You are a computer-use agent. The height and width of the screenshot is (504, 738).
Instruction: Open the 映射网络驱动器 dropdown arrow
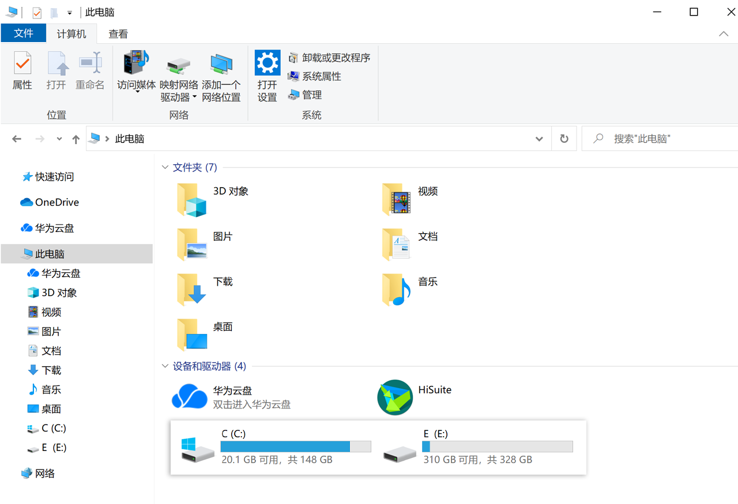(x=194, y=97)
